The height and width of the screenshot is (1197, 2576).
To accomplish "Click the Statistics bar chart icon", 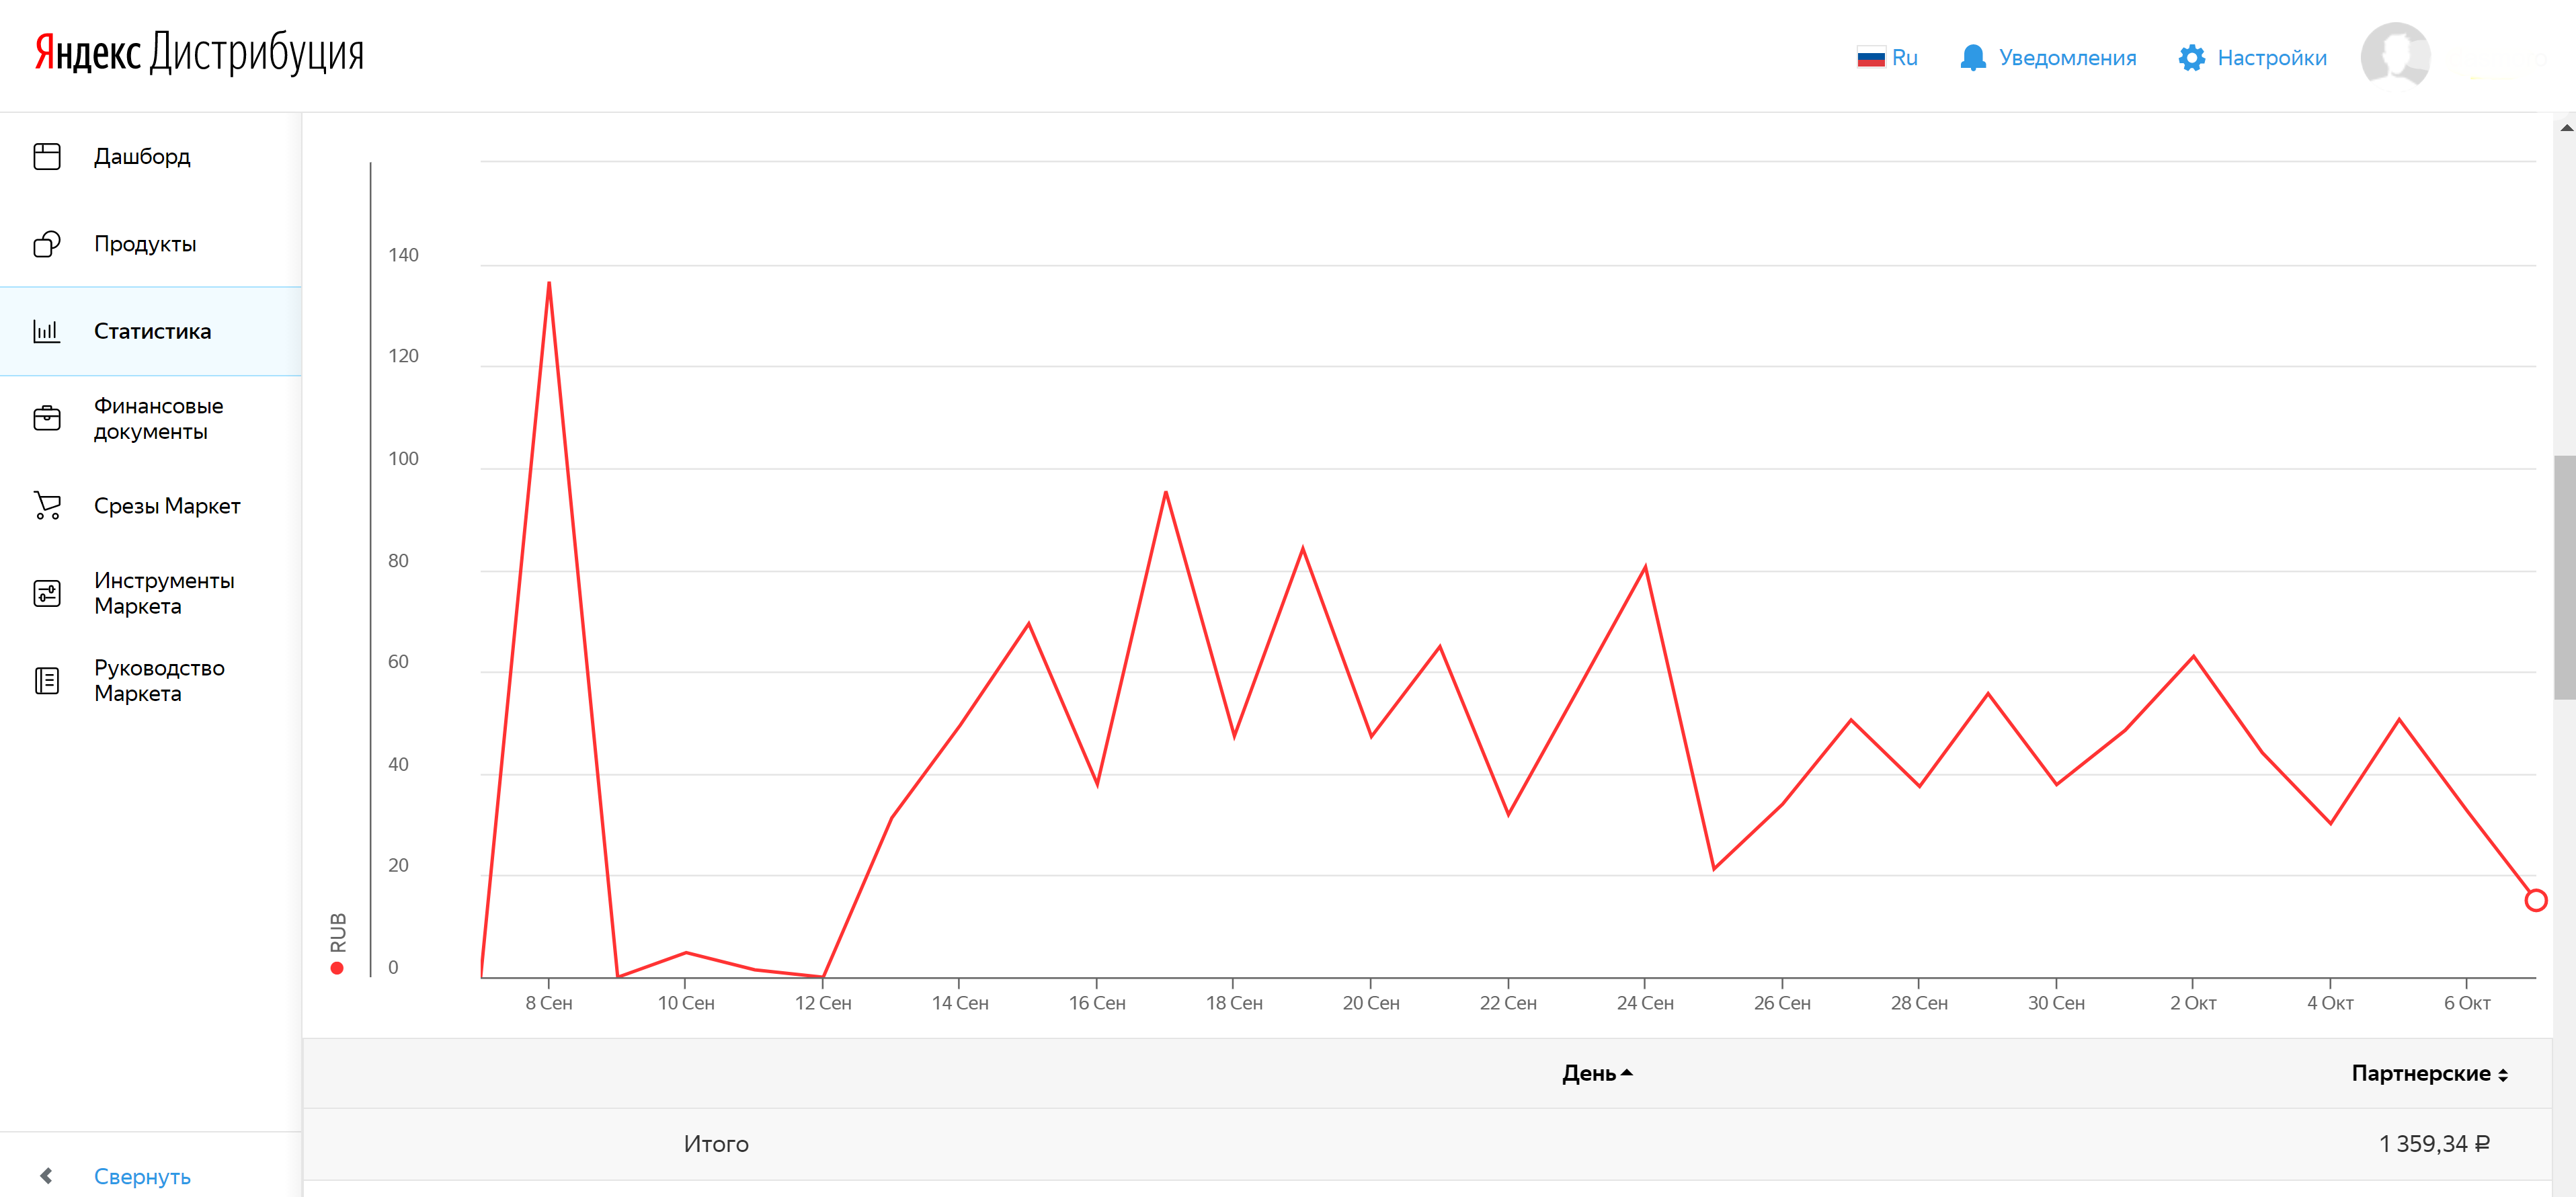I will [x=47, y=331].
